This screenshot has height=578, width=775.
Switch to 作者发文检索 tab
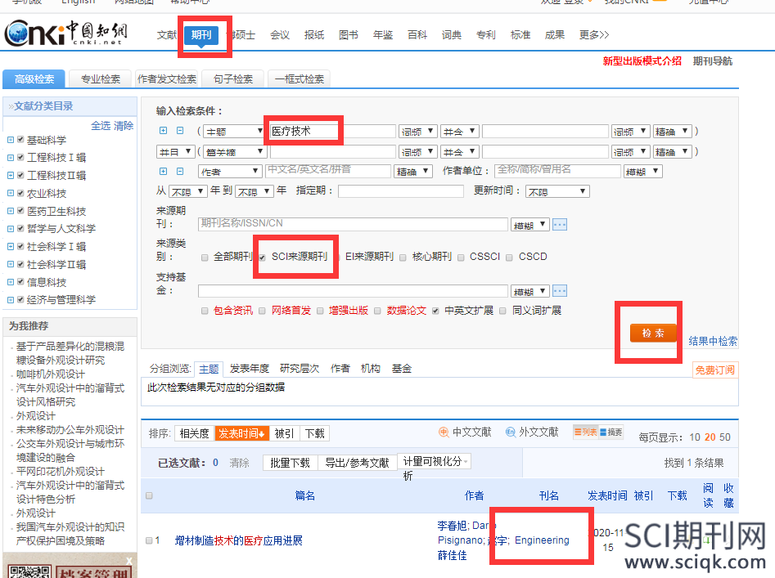point(167,79)
